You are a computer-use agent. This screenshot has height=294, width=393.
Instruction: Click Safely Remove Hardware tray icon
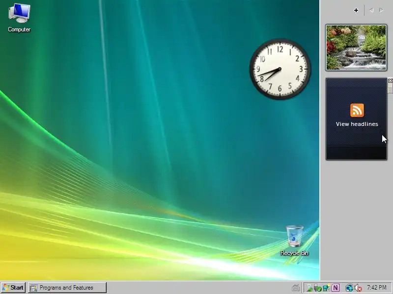[317, 288]
